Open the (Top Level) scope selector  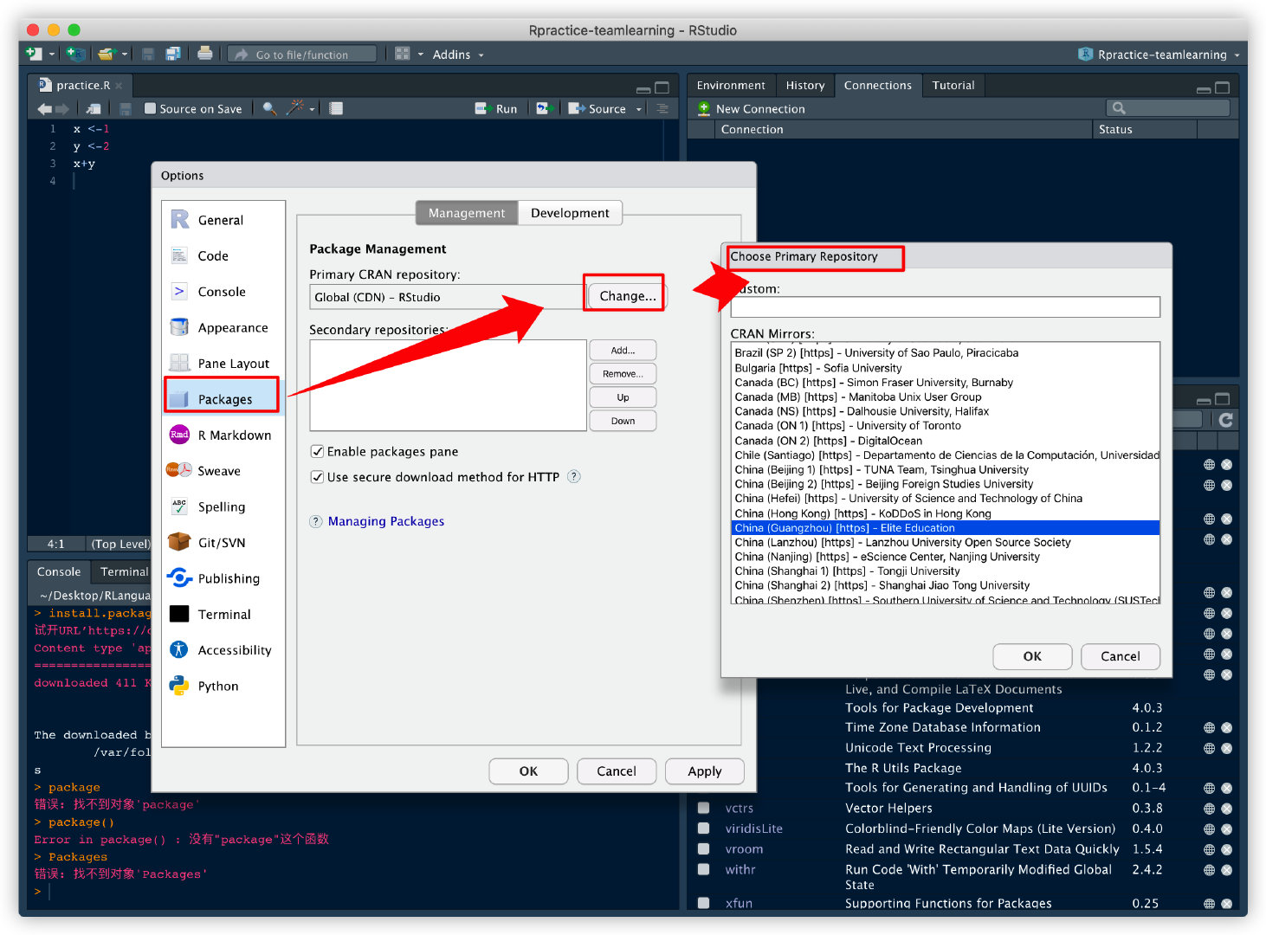click(120, 544)
